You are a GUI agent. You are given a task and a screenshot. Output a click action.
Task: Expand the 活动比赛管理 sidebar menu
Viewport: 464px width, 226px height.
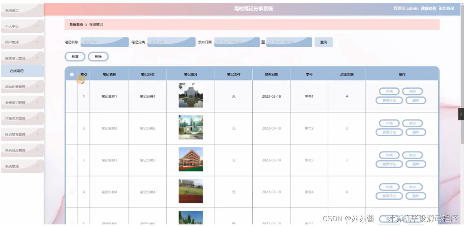pyautogui.click(x=22, y=87)
